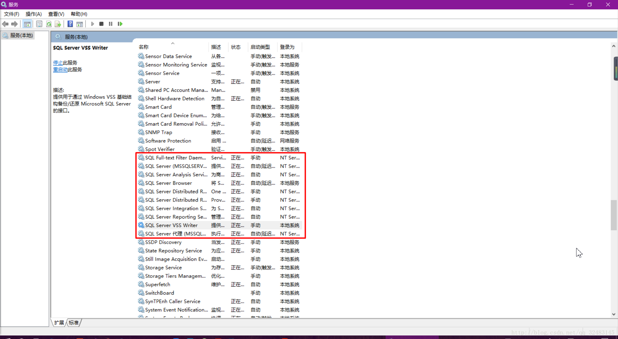Select the Sensor Service row

coord(220,73)
